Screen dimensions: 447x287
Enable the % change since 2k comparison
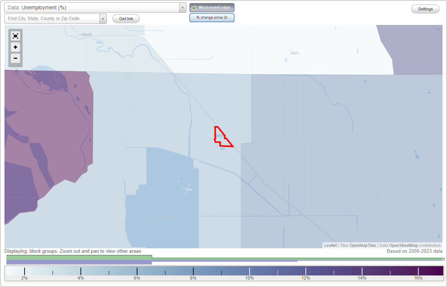pos(212,17)
